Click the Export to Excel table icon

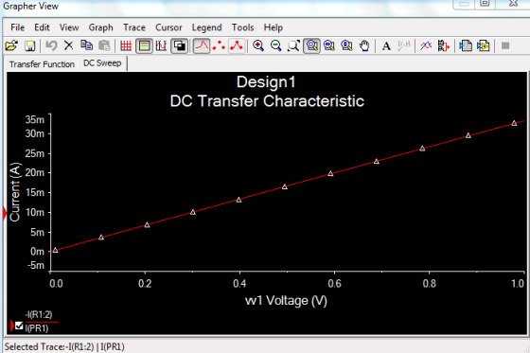[x=466, y=45]
